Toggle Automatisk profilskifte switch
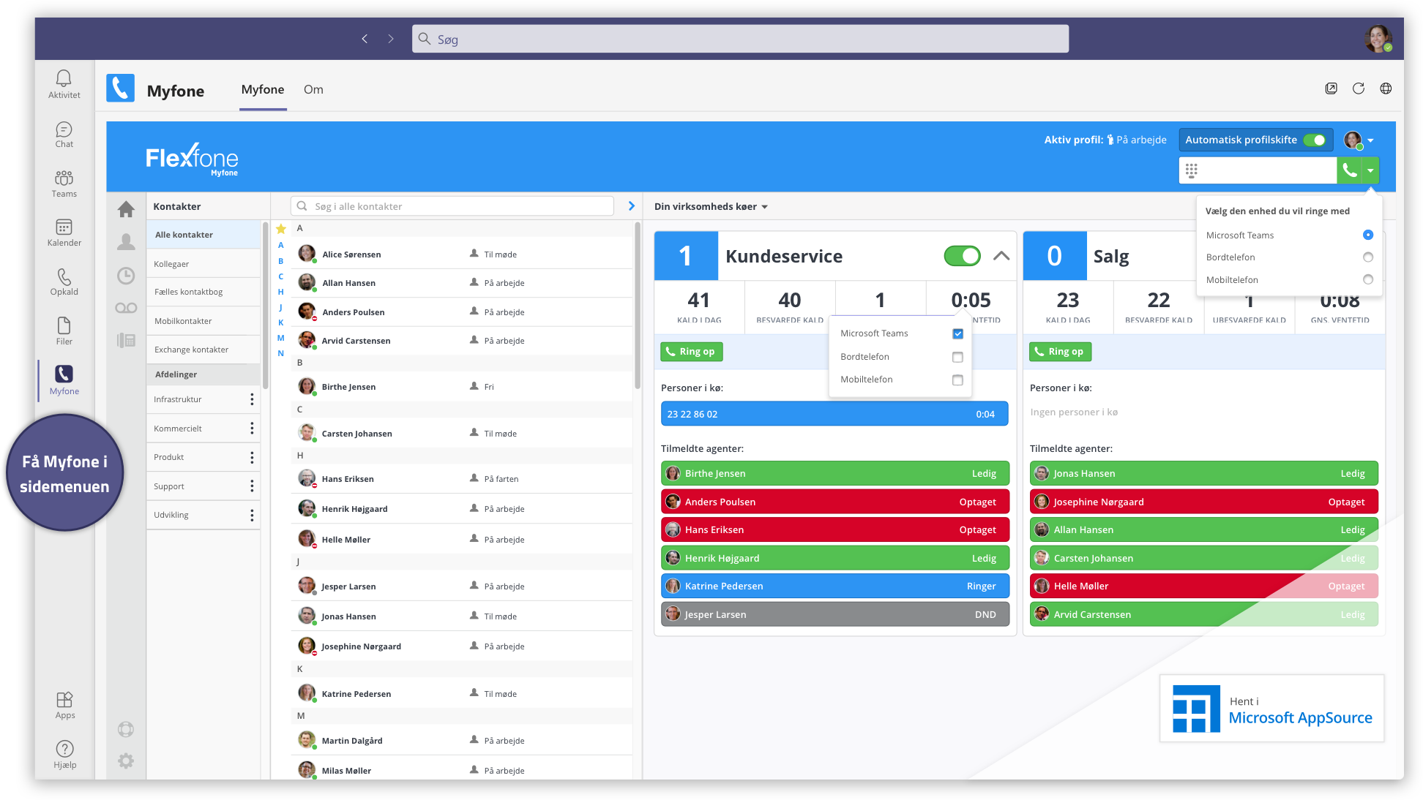Screen dimensions: 1423x800 coord(1315,140)
